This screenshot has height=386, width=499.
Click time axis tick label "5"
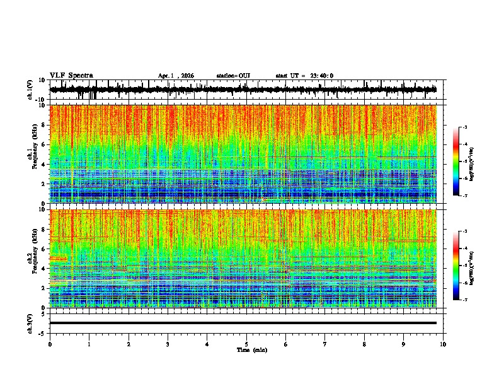[x=246, y=344]
